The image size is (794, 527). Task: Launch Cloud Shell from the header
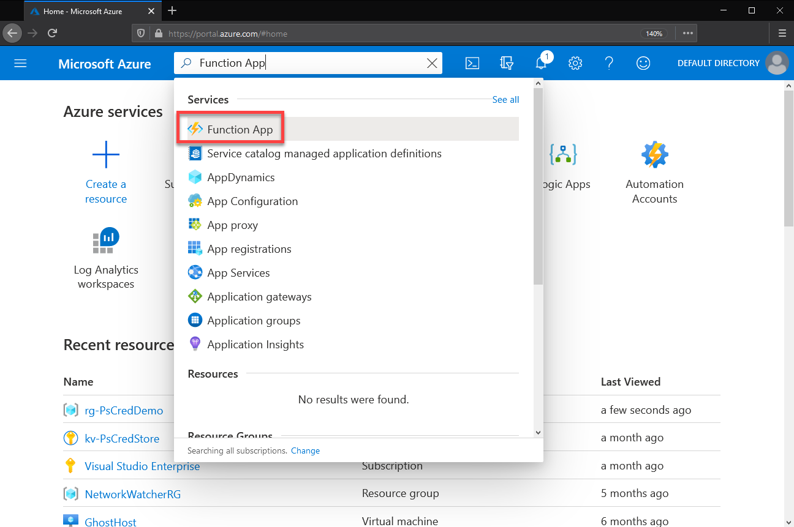(472, 63)
